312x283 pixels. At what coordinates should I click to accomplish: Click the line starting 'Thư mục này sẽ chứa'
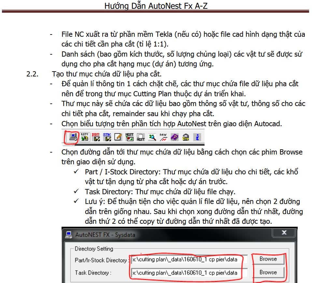click(183, 103)
